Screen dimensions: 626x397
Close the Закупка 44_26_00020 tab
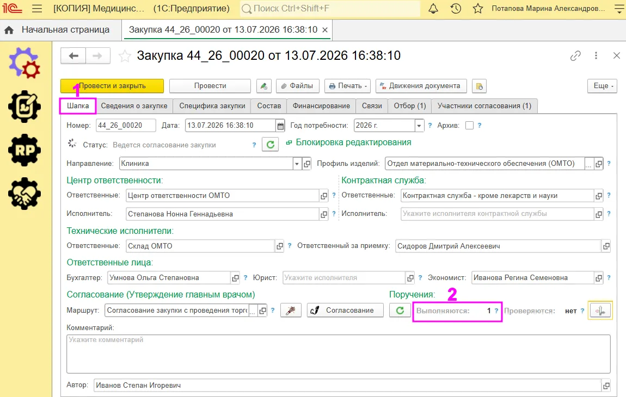(x=325, y=30)
